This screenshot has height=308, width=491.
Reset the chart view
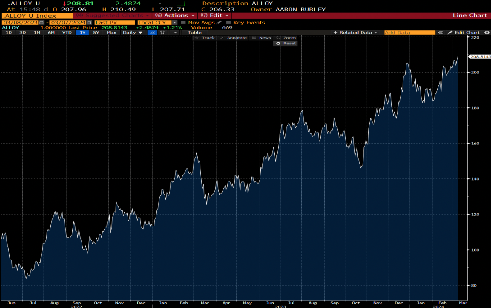(286, 44)
